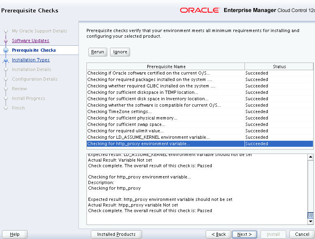This screenshot has width=315, height=239.
Task: Click the Software Updates step marker icon
Action: click(x=6, y=41)
